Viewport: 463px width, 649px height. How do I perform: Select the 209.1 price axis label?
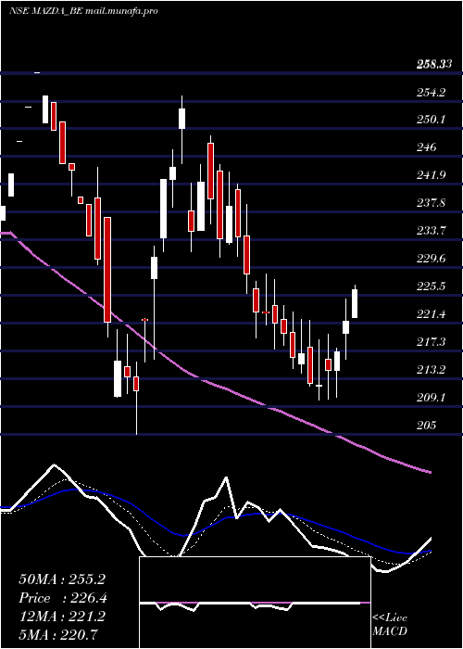click(431, 398)
